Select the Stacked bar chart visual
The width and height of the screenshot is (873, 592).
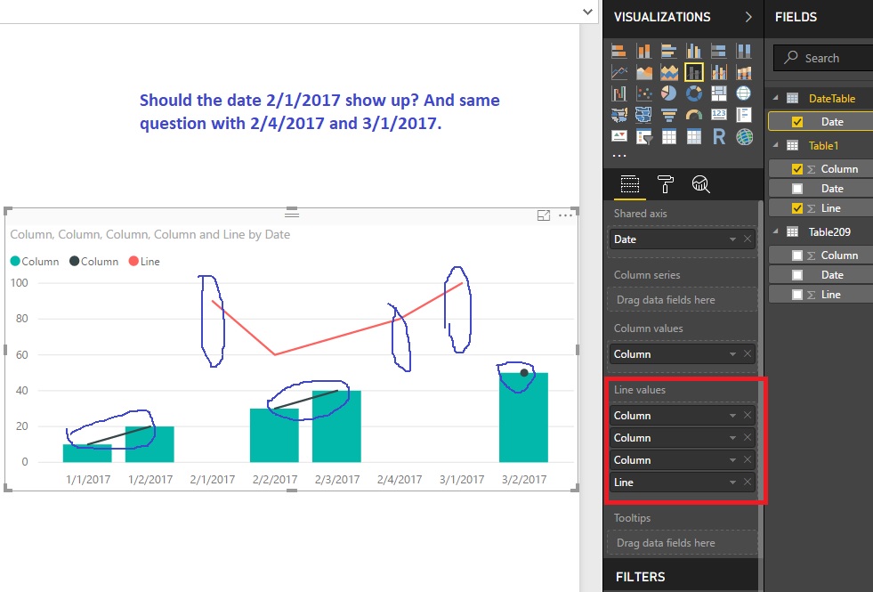click(x=619, y=52)
